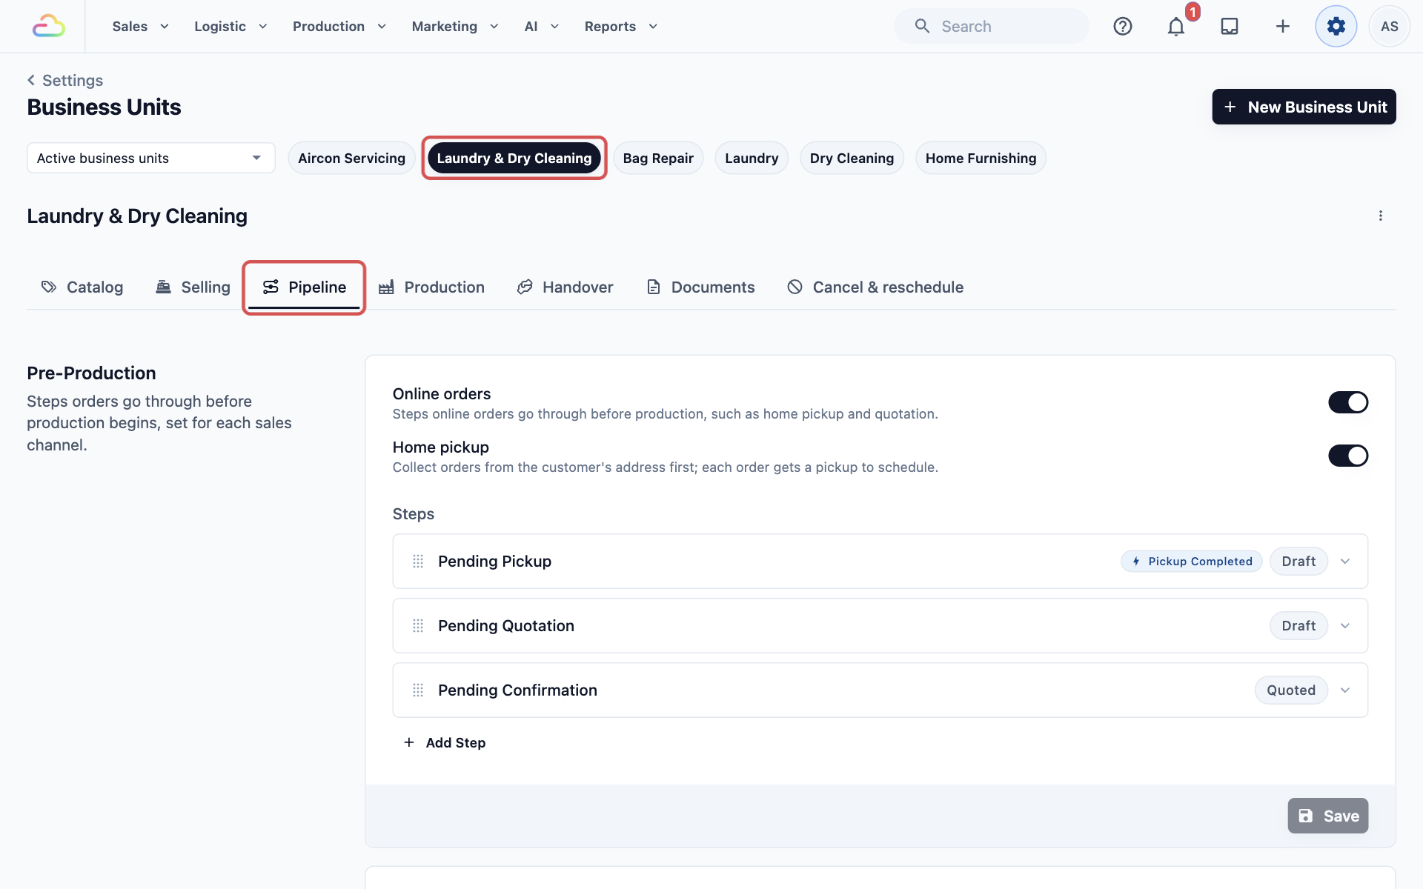Open the help question-mark icon

(x=1123, y=26)
